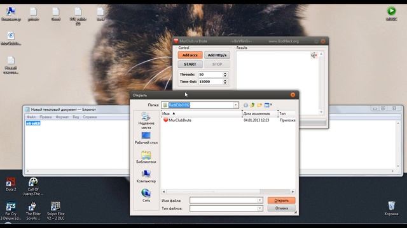Select the desktop file with the lightning bolt icon

point(11,38)
